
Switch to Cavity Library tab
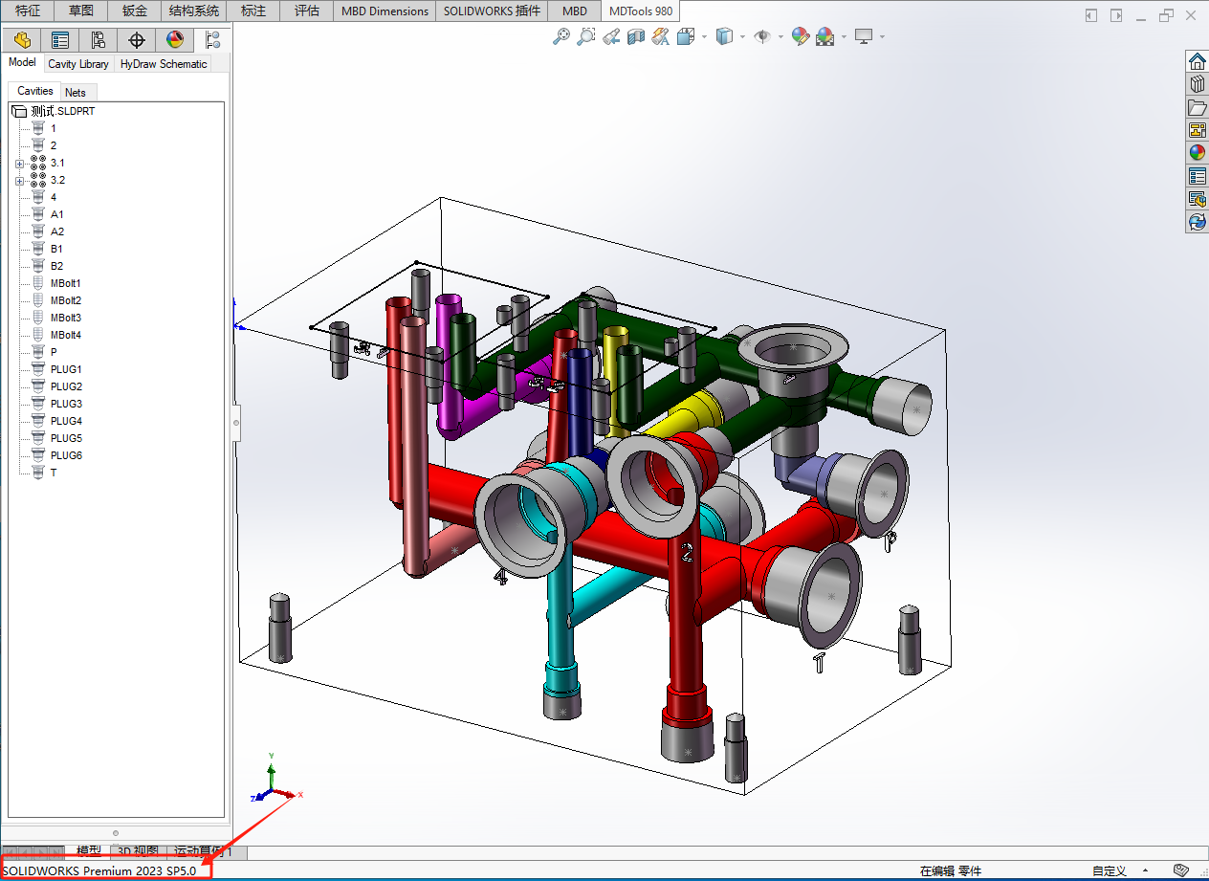[78, 64]
